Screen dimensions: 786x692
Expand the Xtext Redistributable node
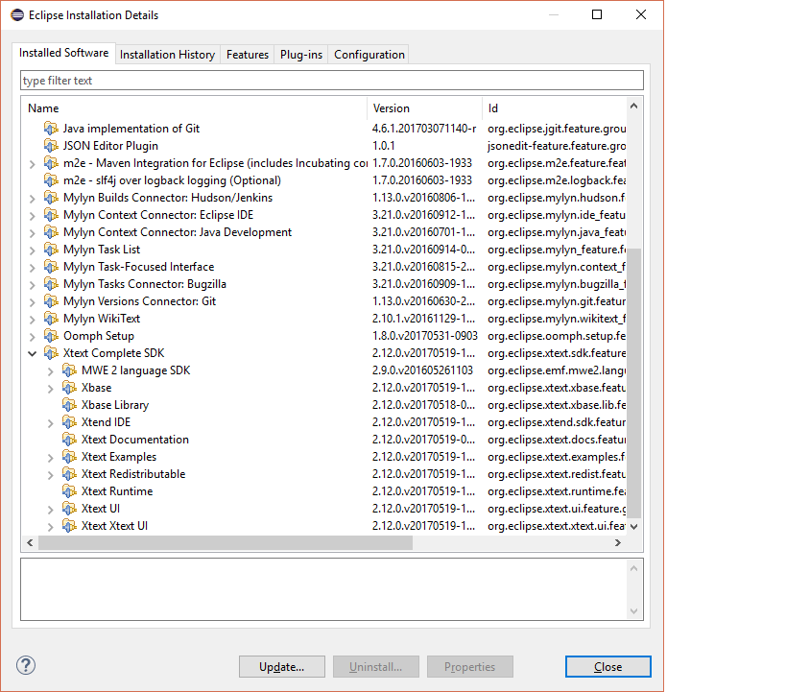coord(51,475)
